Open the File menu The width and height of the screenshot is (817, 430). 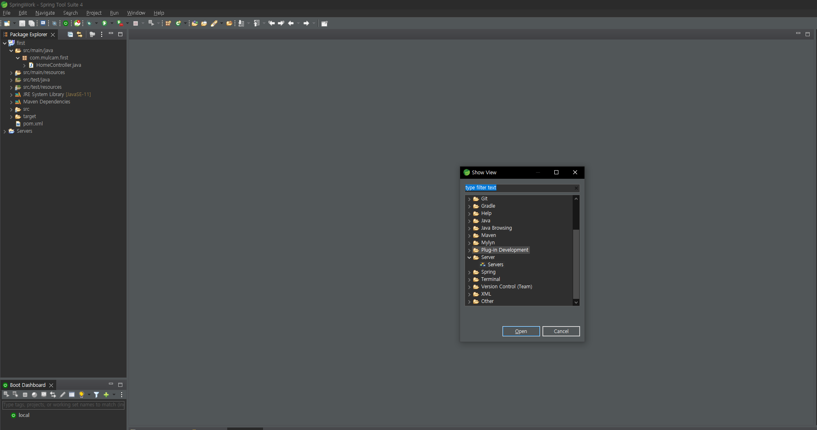click(7, 13)
